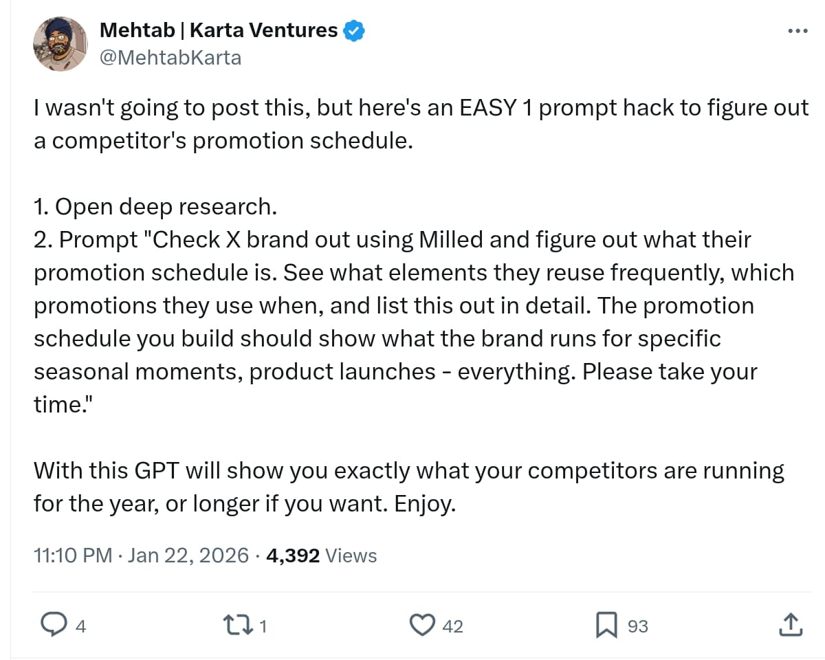The width and height of the screenshot is (825, 660).
Task: Open the three-dot more options menu
Action: pos(797,30)
